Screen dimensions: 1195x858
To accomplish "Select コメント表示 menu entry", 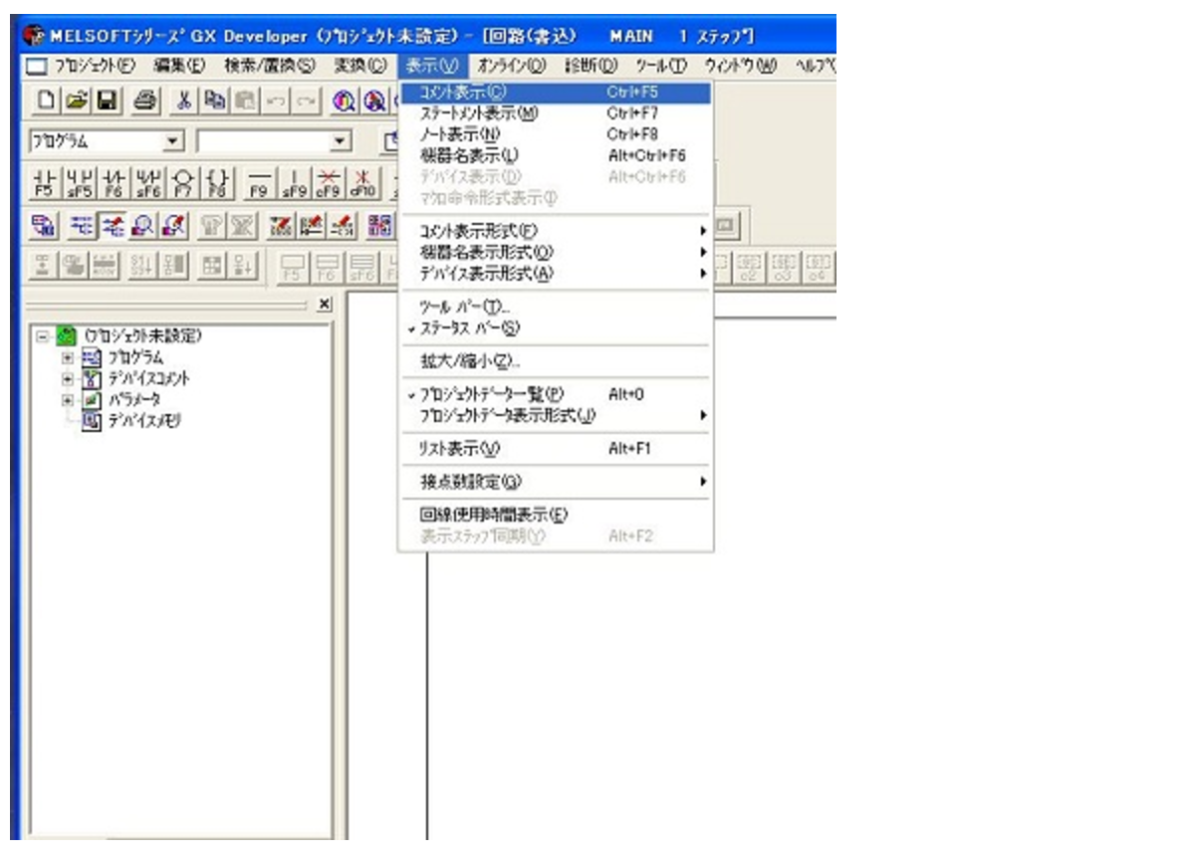I will [x=556, y=93].
